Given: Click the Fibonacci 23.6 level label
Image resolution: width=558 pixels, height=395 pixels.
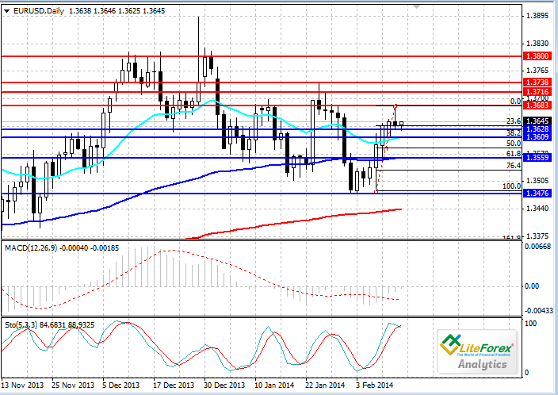Looking at the screenshot, I should [514, 121].
